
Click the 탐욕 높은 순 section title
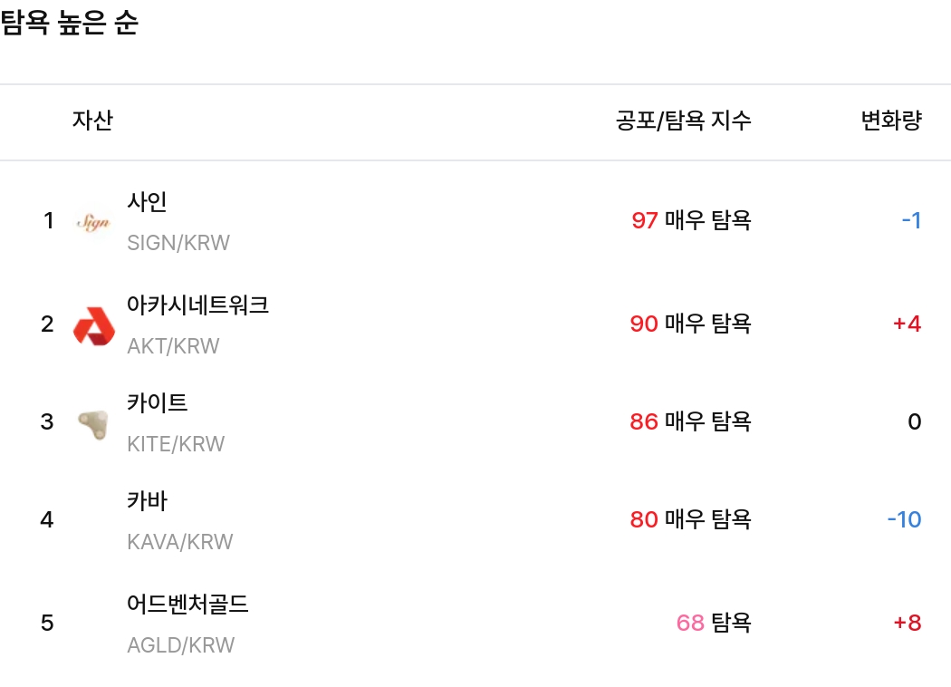(70, 24)
